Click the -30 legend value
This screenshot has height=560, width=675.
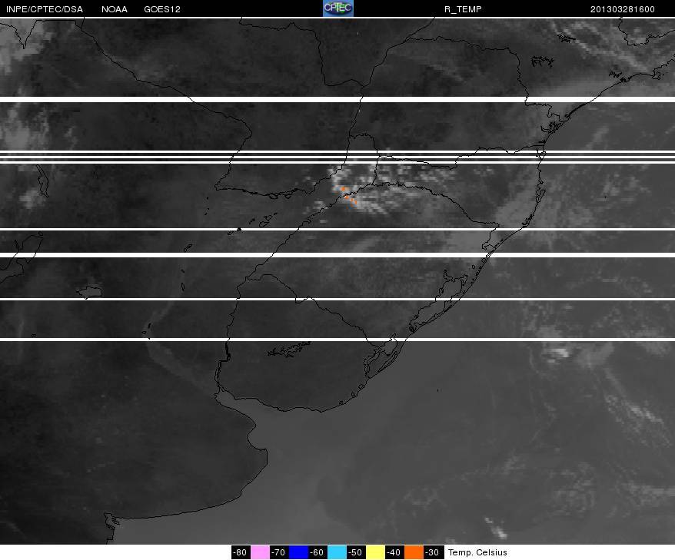click(432, 552)
